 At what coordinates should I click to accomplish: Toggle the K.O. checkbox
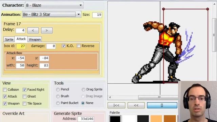click(x=63, y=46)
